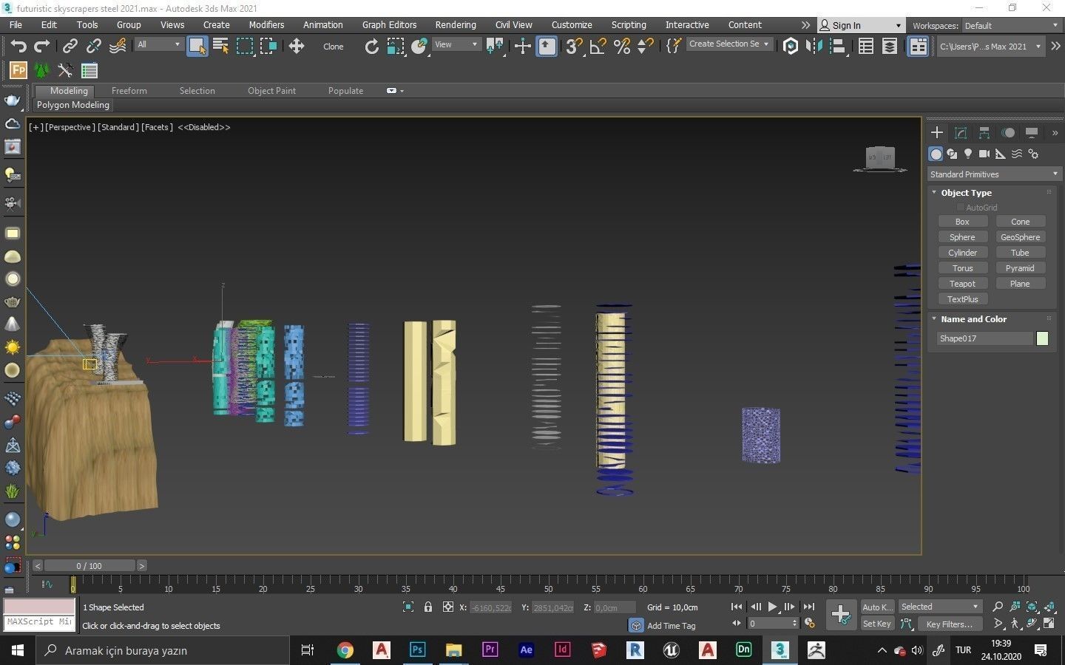Click the Align tool icon

(838, 47)
